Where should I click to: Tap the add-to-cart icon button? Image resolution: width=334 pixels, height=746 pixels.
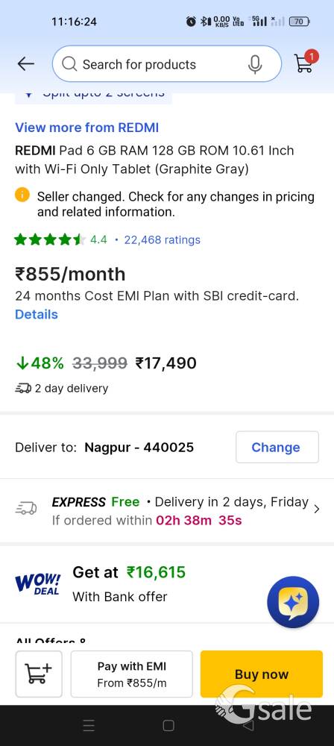click(x=39, y=674)
